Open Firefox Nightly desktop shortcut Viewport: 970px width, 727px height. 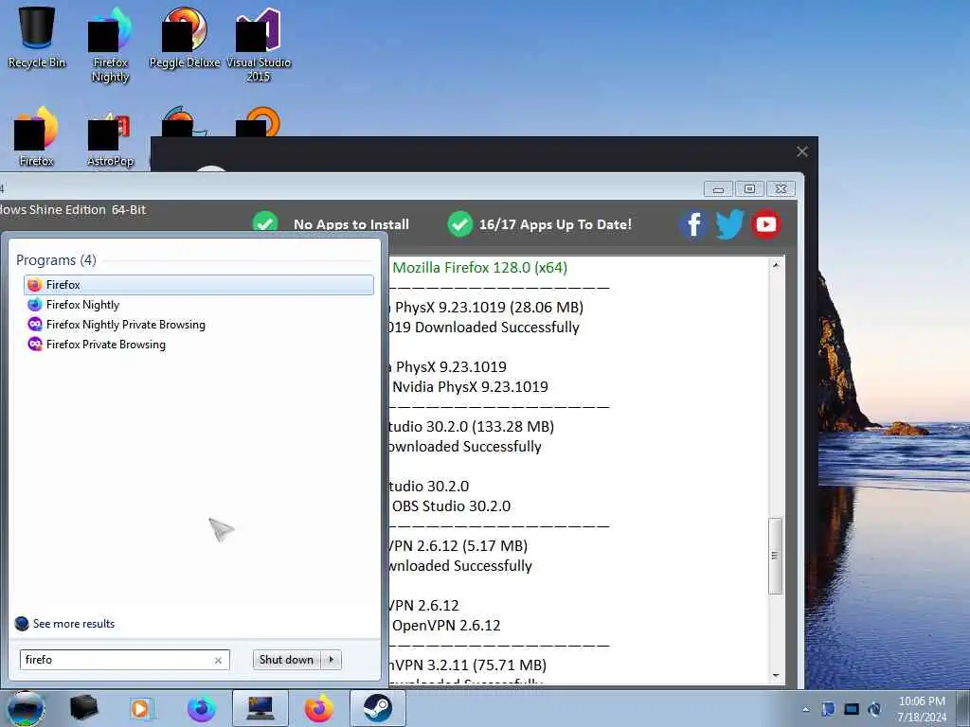(110, 44)
